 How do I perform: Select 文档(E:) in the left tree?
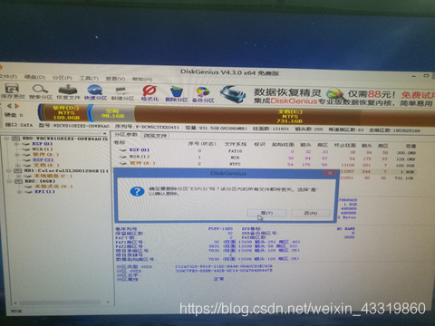pyautogui.click(x=46, y=165)
